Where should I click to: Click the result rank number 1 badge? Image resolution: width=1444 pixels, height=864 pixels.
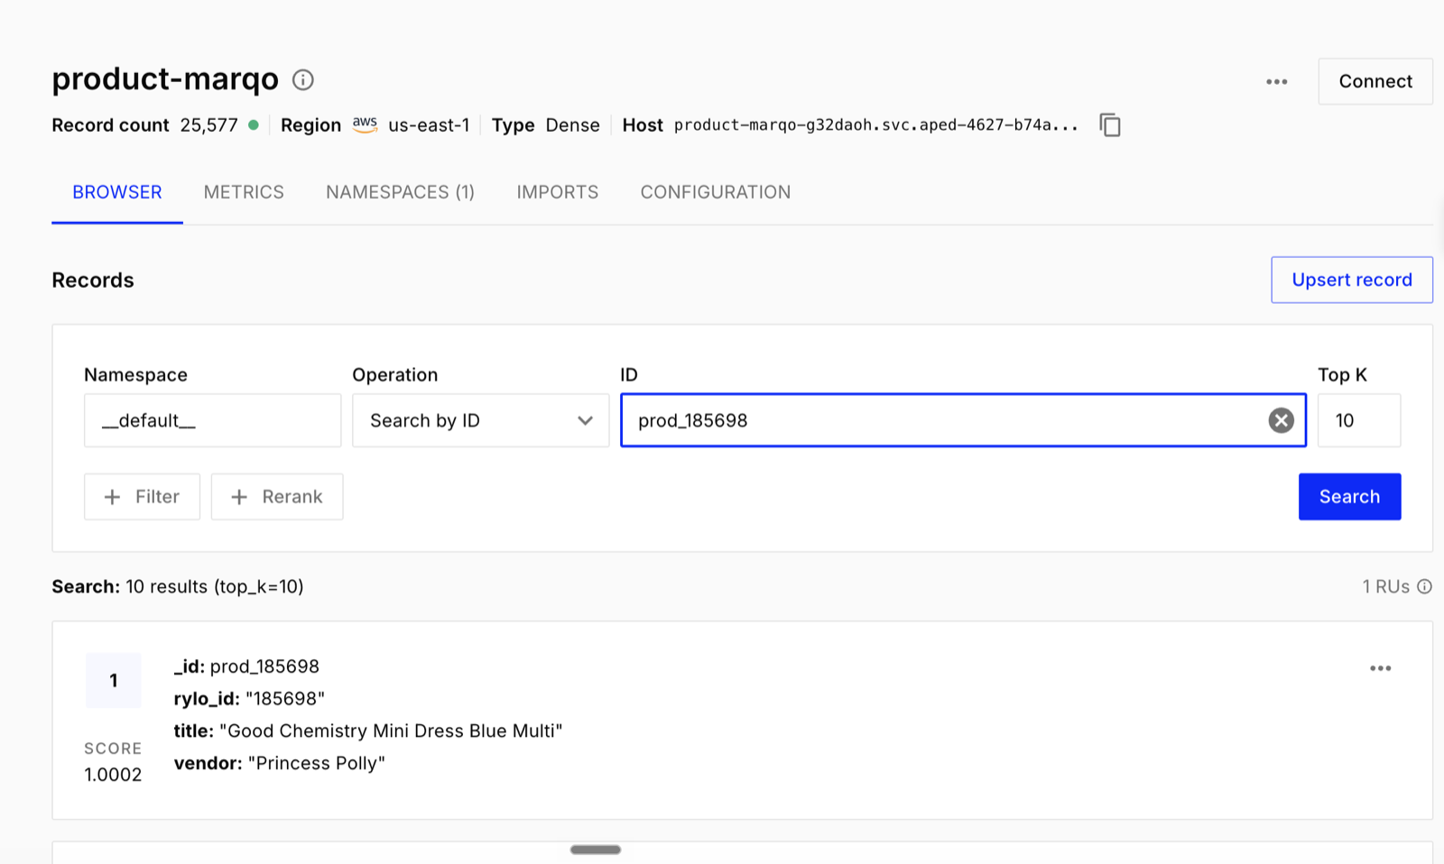pyautogui.click(x=114, y=680)
